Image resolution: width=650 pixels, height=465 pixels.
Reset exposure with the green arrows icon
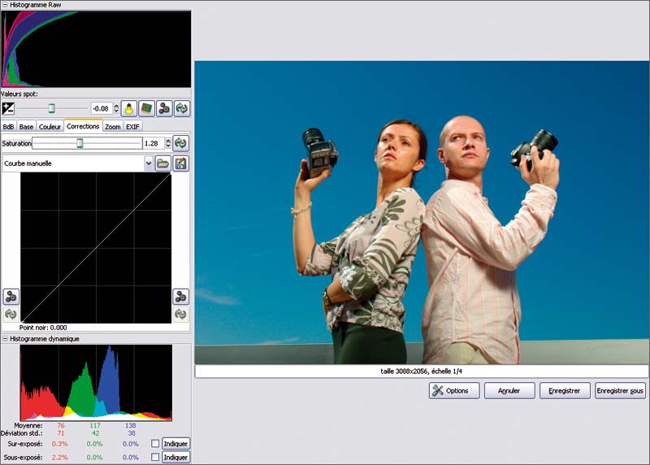pyautogui.click(x=182, y=108)
